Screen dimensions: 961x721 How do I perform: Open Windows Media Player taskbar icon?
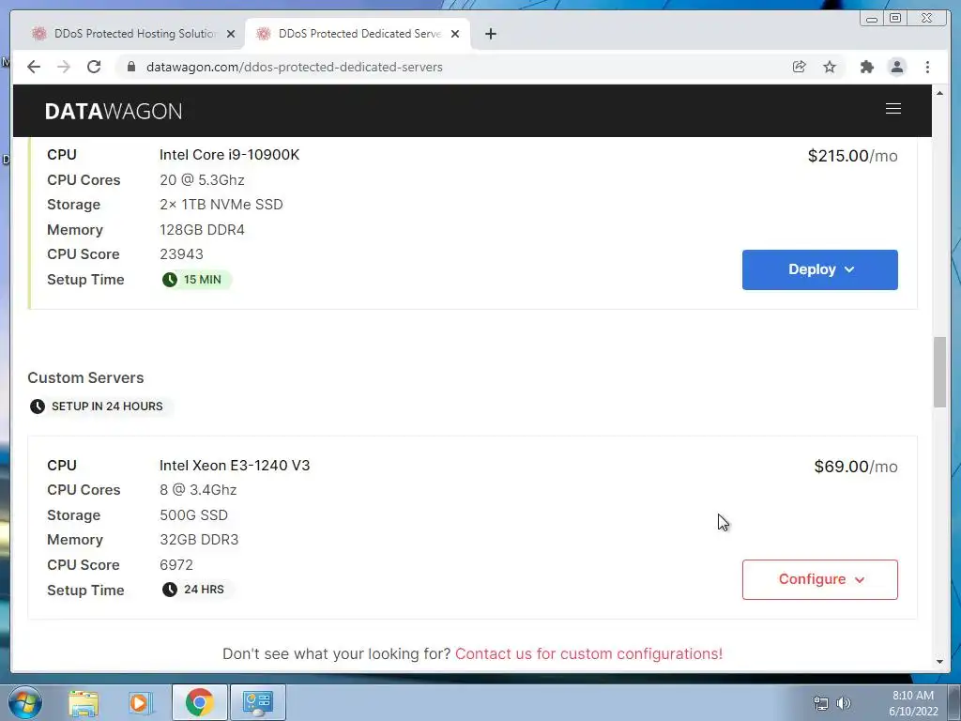click(141, 702)
